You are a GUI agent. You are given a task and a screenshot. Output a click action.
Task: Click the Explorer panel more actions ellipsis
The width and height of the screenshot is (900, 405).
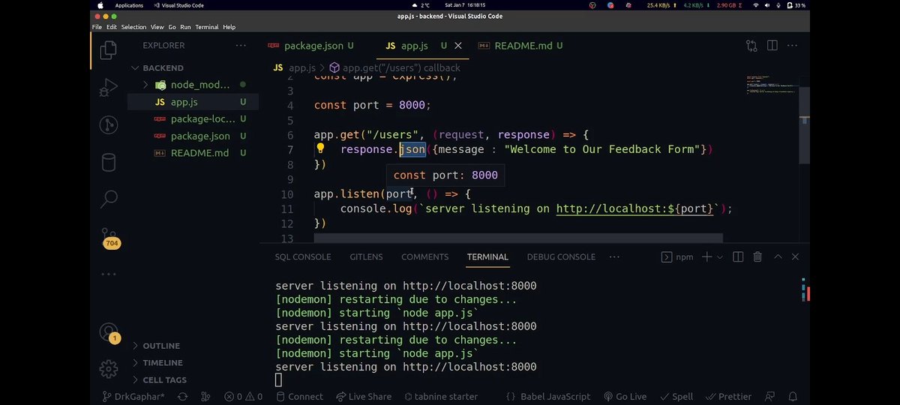(241, 45)
